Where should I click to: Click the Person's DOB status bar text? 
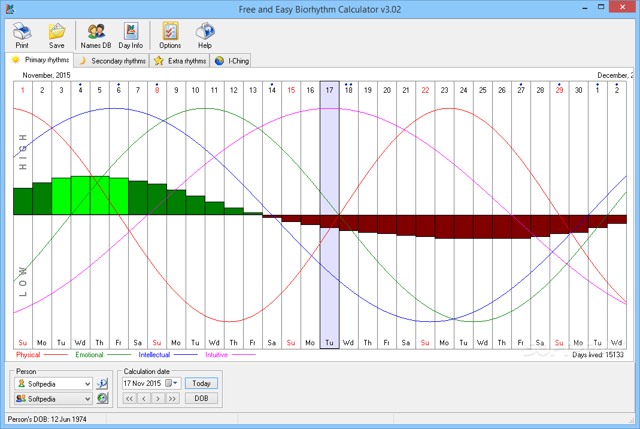tap(47, 419)
